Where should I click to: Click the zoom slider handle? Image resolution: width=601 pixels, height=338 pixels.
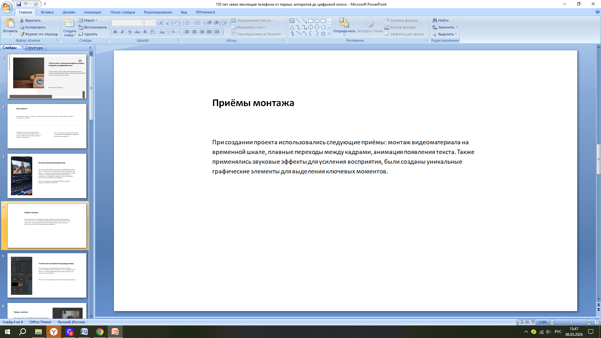(x=571, y=322)
